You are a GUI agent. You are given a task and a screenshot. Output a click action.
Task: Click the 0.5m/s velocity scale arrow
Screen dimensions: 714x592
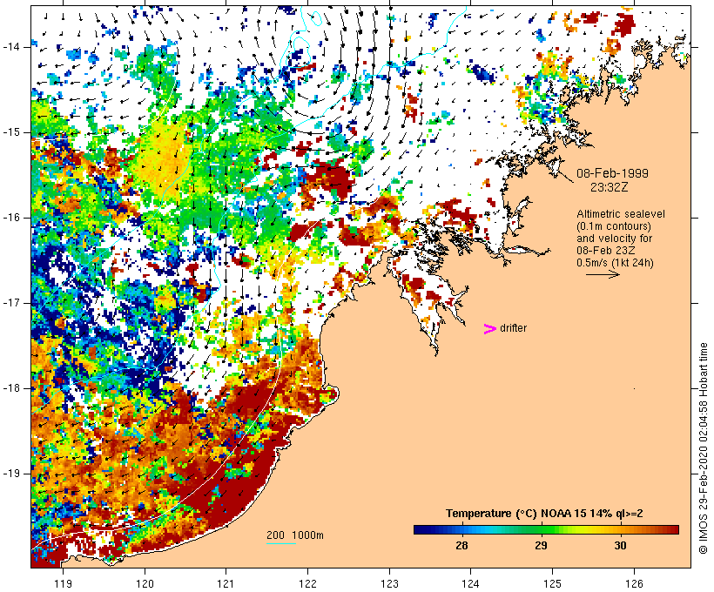pos(603,274)
